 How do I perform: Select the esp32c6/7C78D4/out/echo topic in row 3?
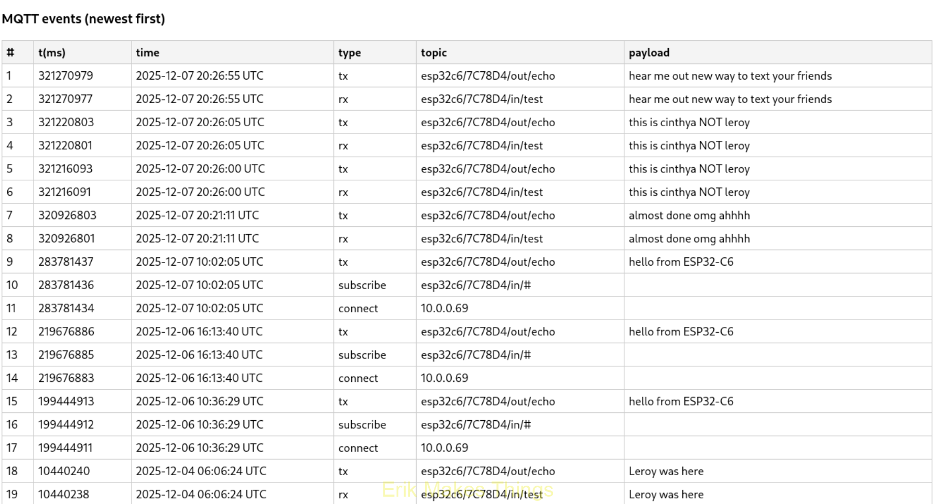point(487,123)
